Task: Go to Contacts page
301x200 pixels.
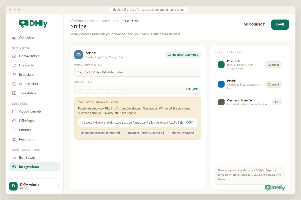Action: point(35,65)
